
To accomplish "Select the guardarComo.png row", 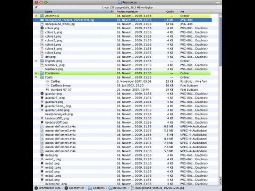I will pos(122,110).
